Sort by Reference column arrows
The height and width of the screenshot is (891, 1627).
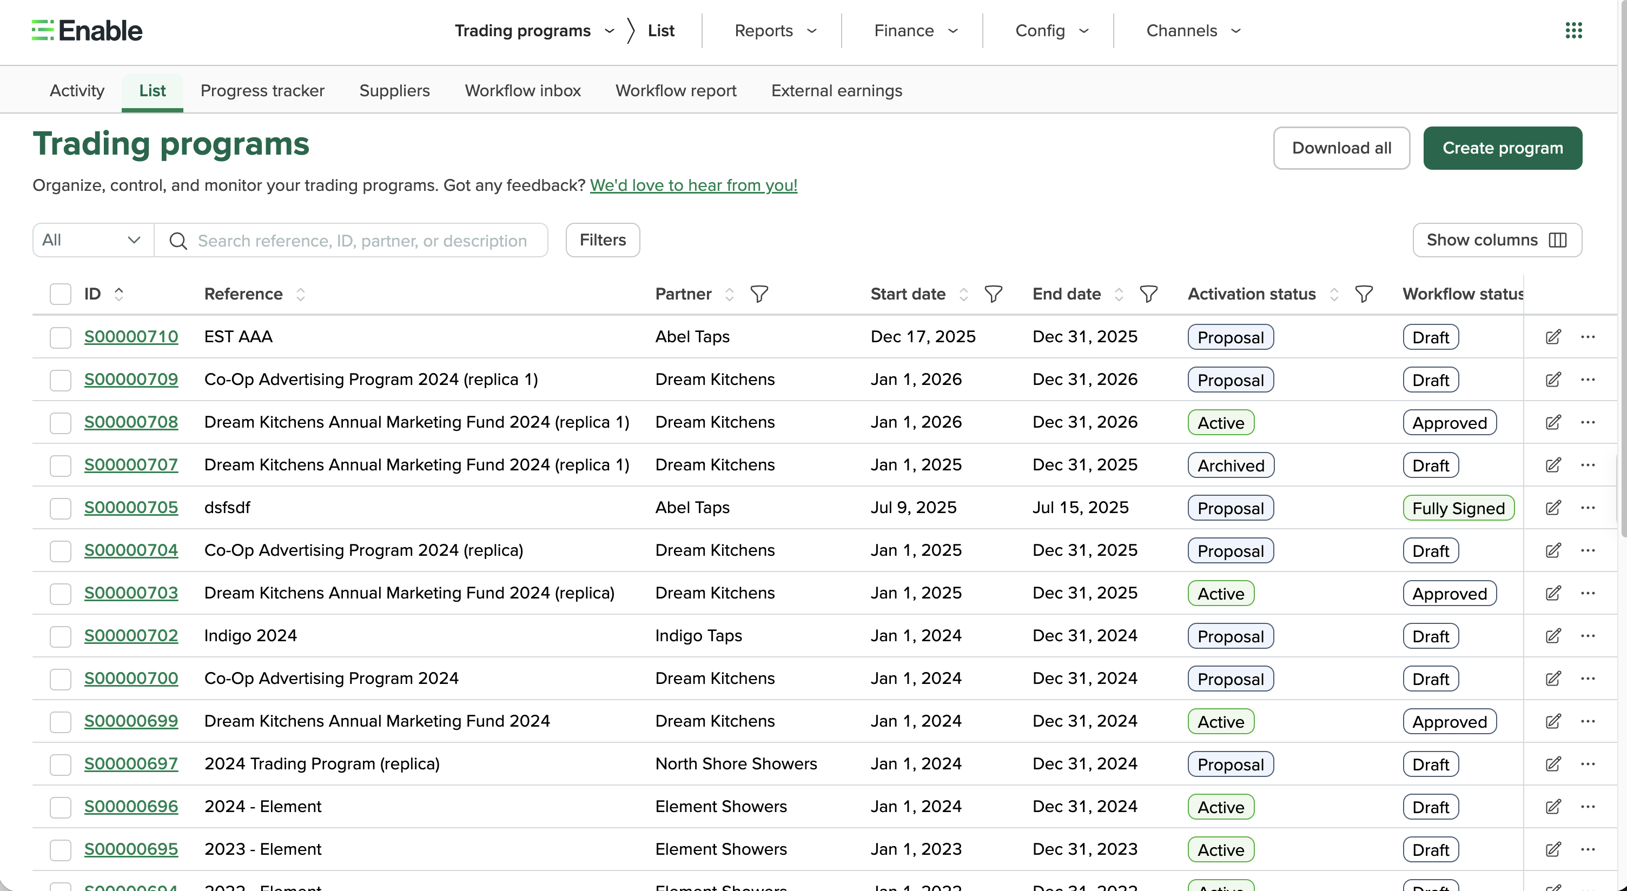pyautogui.click(x=301, y=294)
